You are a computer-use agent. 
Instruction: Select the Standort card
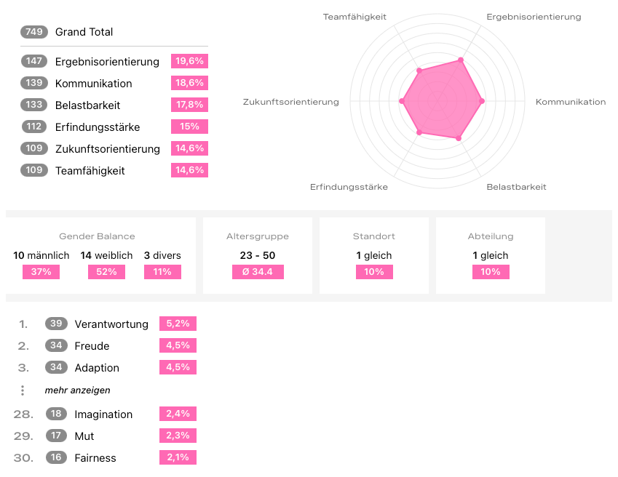(374, 255)
